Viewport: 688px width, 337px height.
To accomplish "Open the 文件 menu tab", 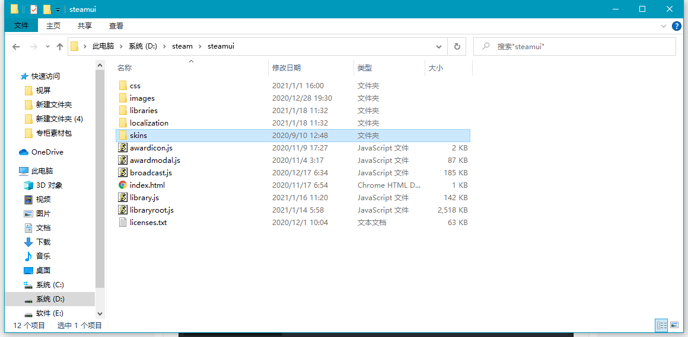I will pos(21,25).
